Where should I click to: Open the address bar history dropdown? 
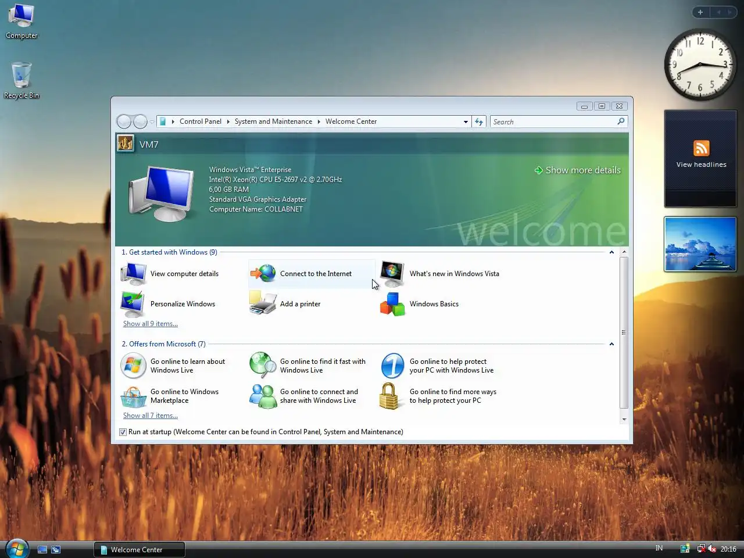coord(466,122)
